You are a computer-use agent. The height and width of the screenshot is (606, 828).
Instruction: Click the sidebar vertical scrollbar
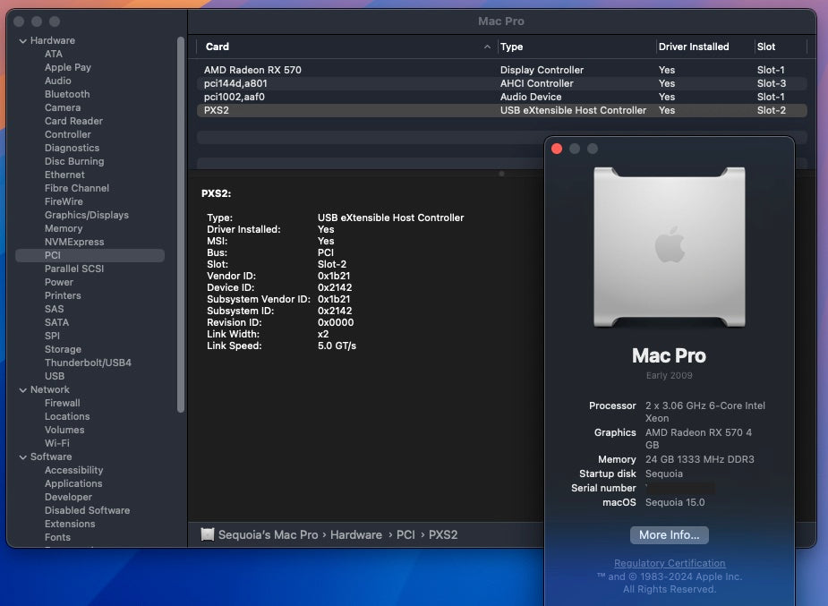click(x=181, y=224)
